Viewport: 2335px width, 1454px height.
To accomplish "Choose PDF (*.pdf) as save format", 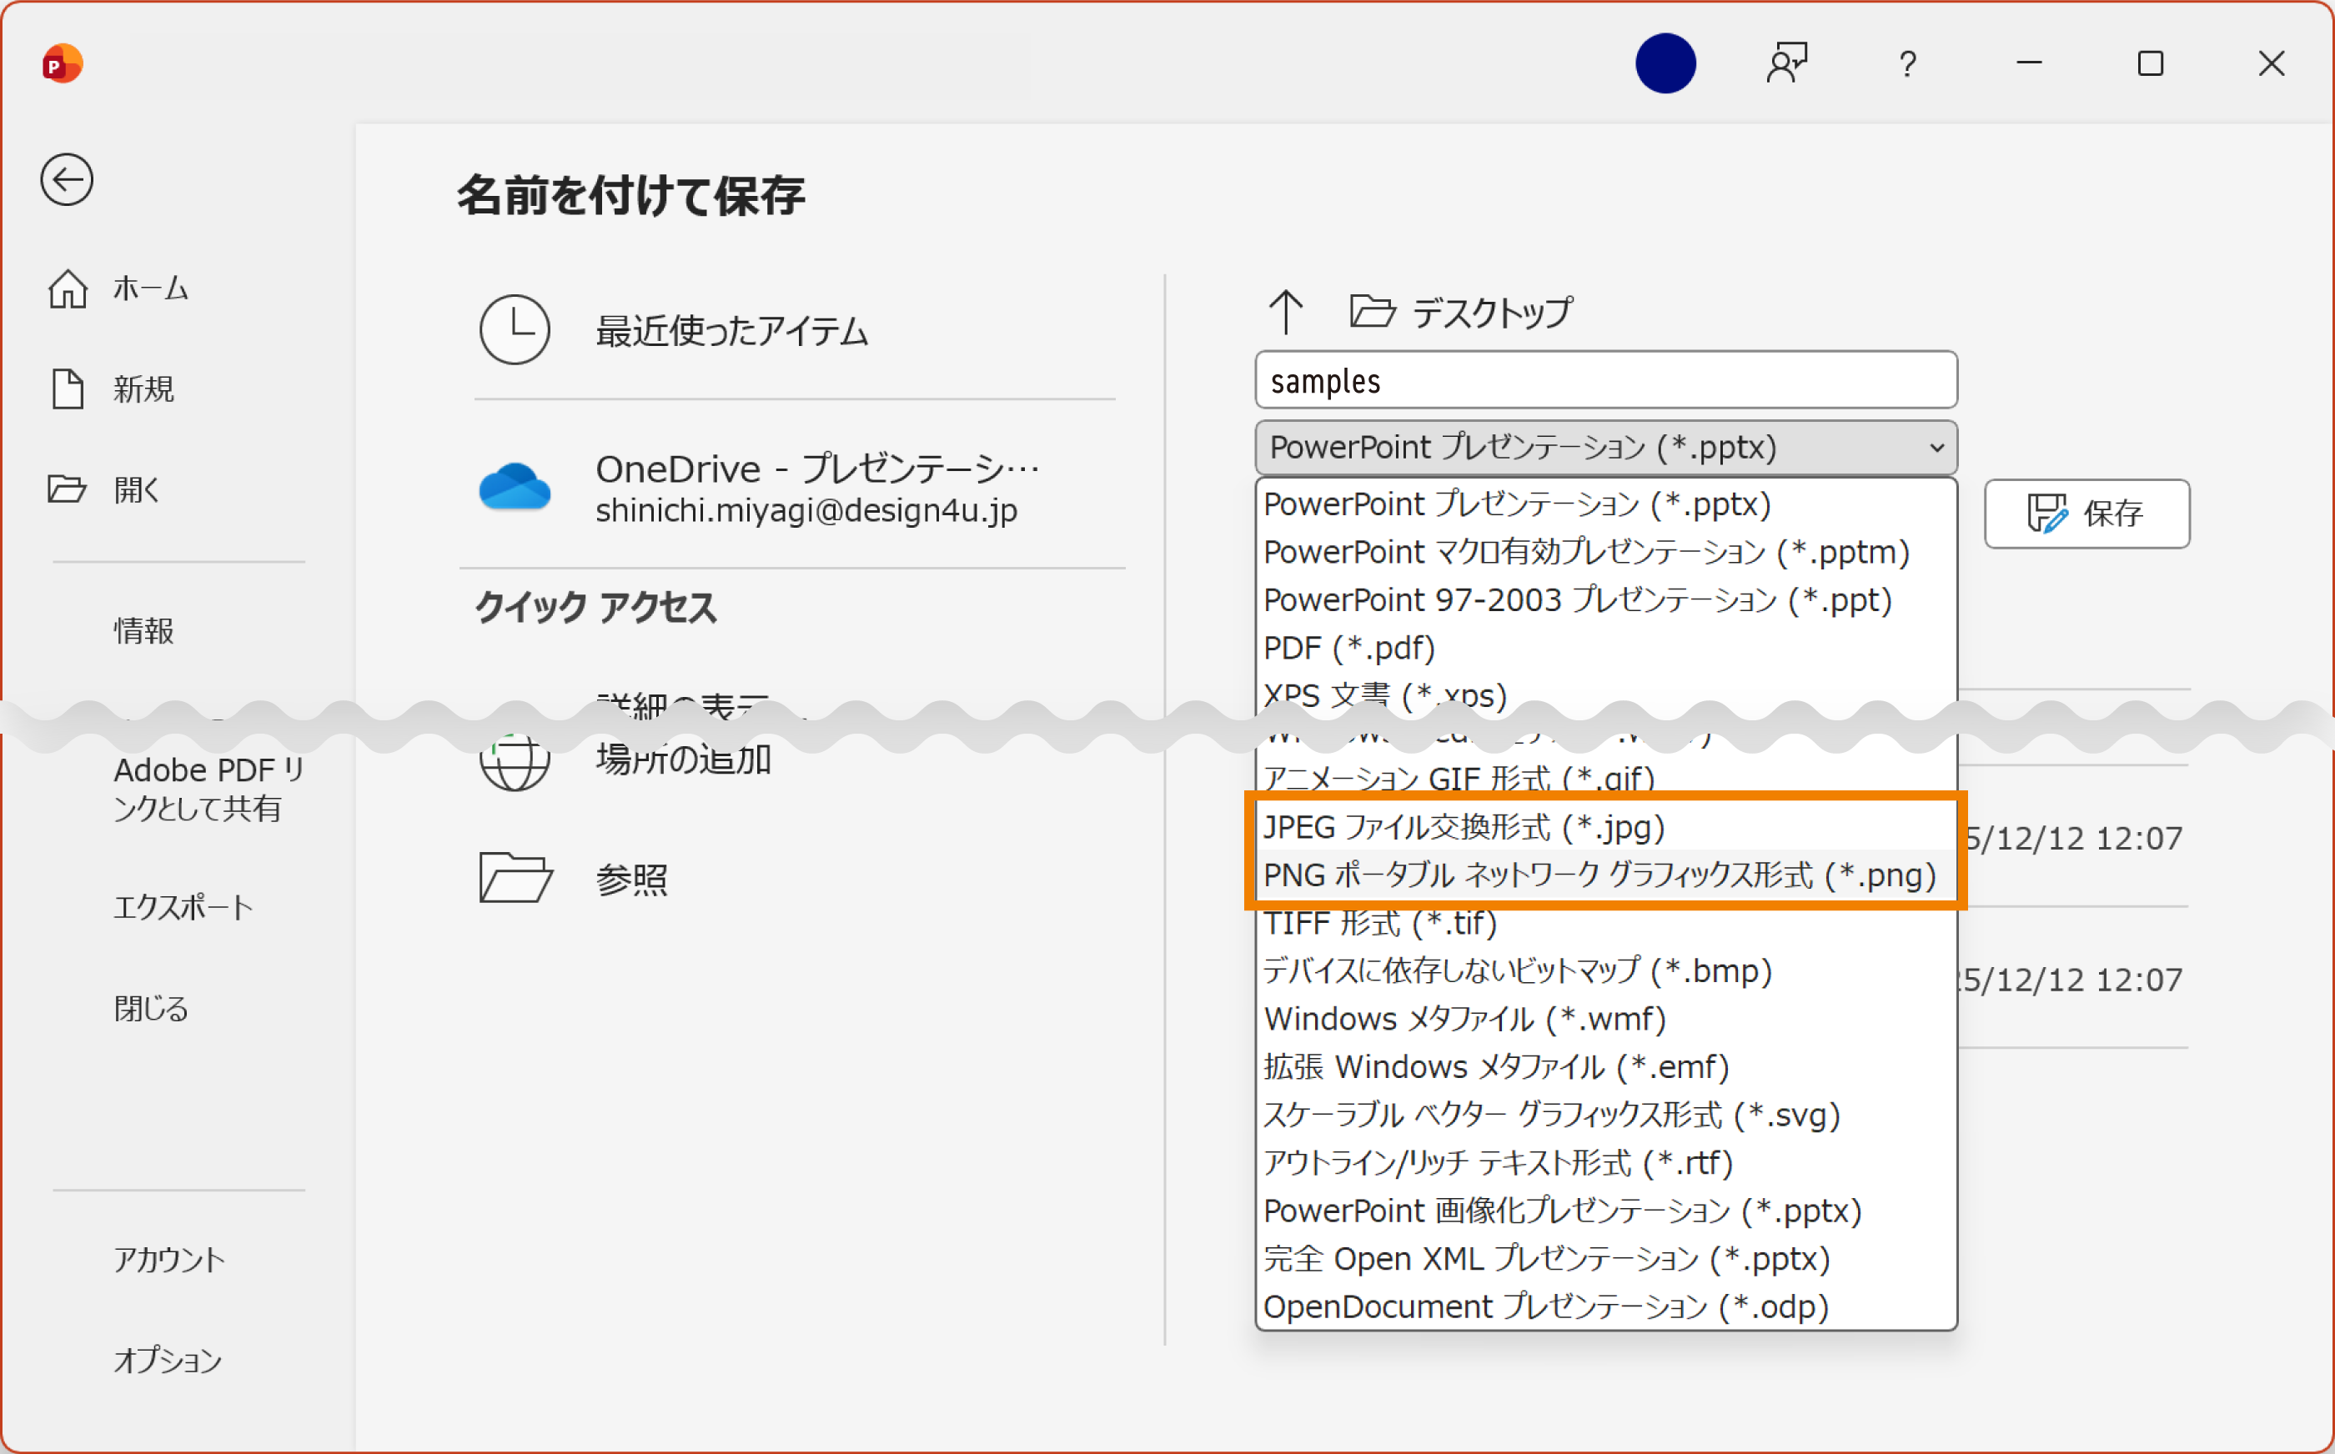I will [1348, 647].
